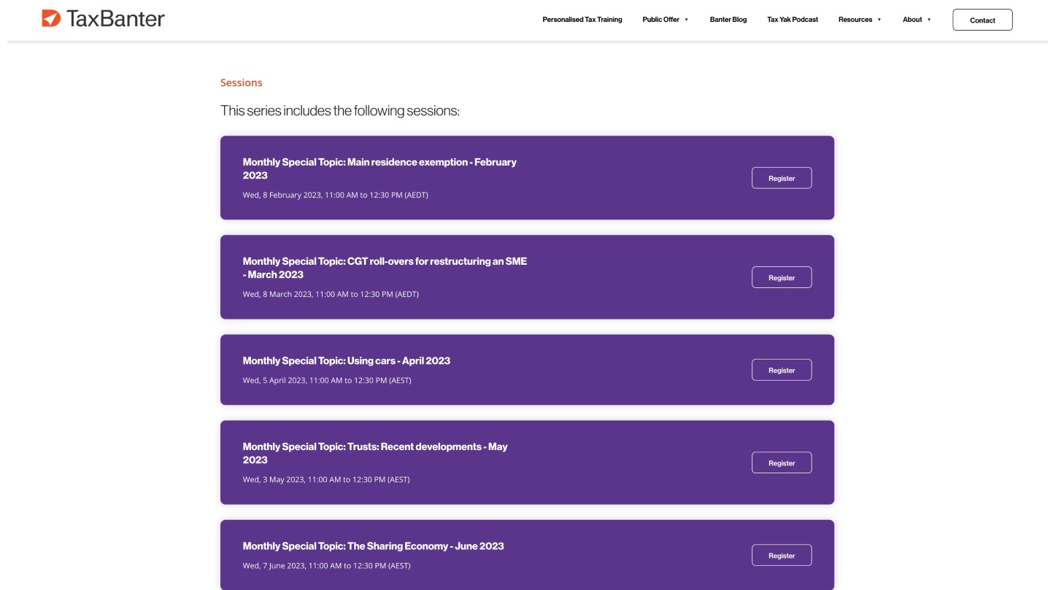Open the Tax Yak Podcast page
The image size is (1048, 590).
pos(792,20)
